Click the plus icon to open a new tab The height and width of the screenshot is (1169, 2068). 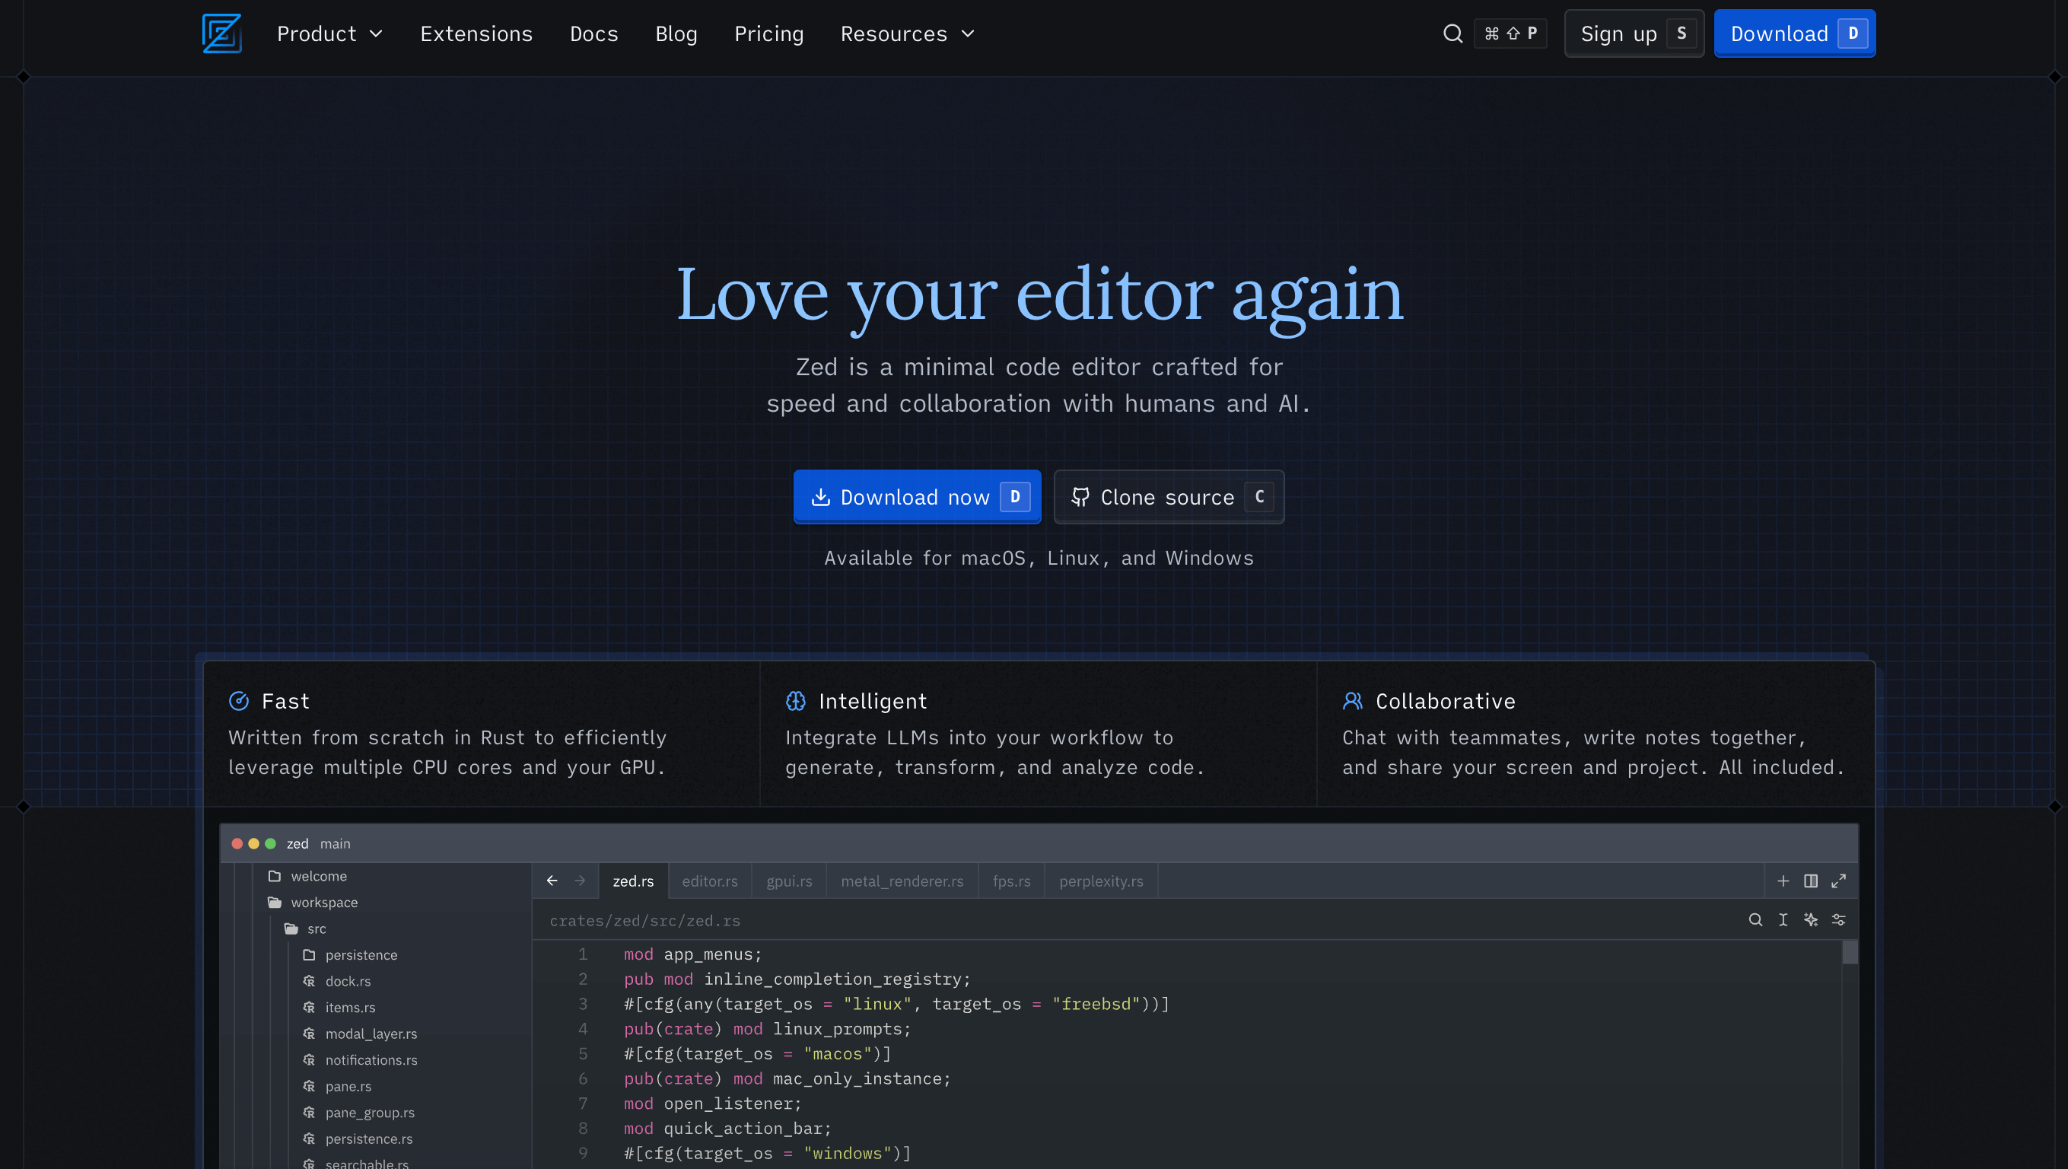[1783, 881]
